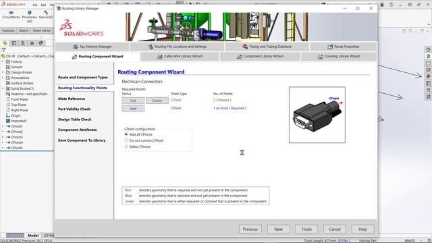The width and height of the screenshot is (432, 243).
Task: Click the connector preview thumbnail
Action: (317, 115)
